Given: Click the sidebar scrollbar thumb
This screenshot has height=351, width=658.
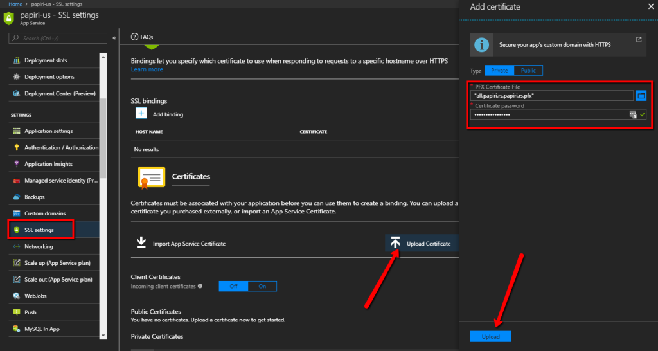Looking at the screenshot, I should click(103, 138).
